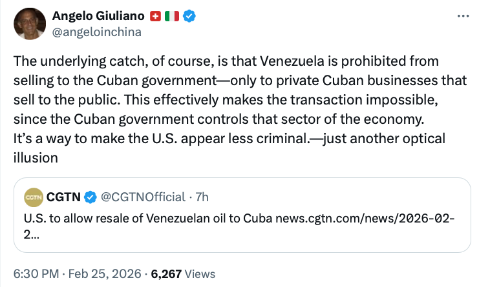Click the Italian flag emoji
This screenshot has width=479, height=287.
171,16
